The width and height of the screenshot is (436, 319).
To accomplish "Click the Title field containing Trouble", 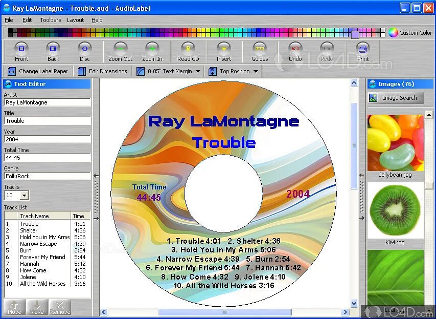I will tap(47, 121).
